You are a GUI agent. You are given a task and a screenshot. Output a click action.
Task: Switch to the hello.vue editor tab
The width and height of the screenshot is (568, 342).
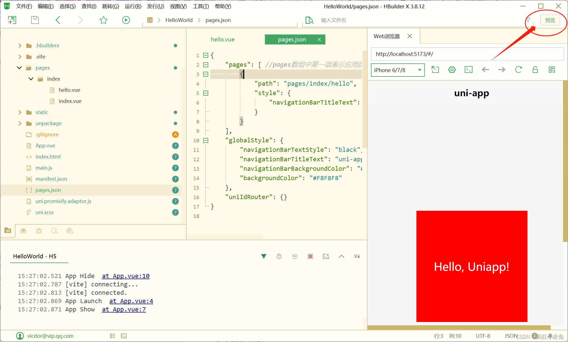click(x=223, y=39)
